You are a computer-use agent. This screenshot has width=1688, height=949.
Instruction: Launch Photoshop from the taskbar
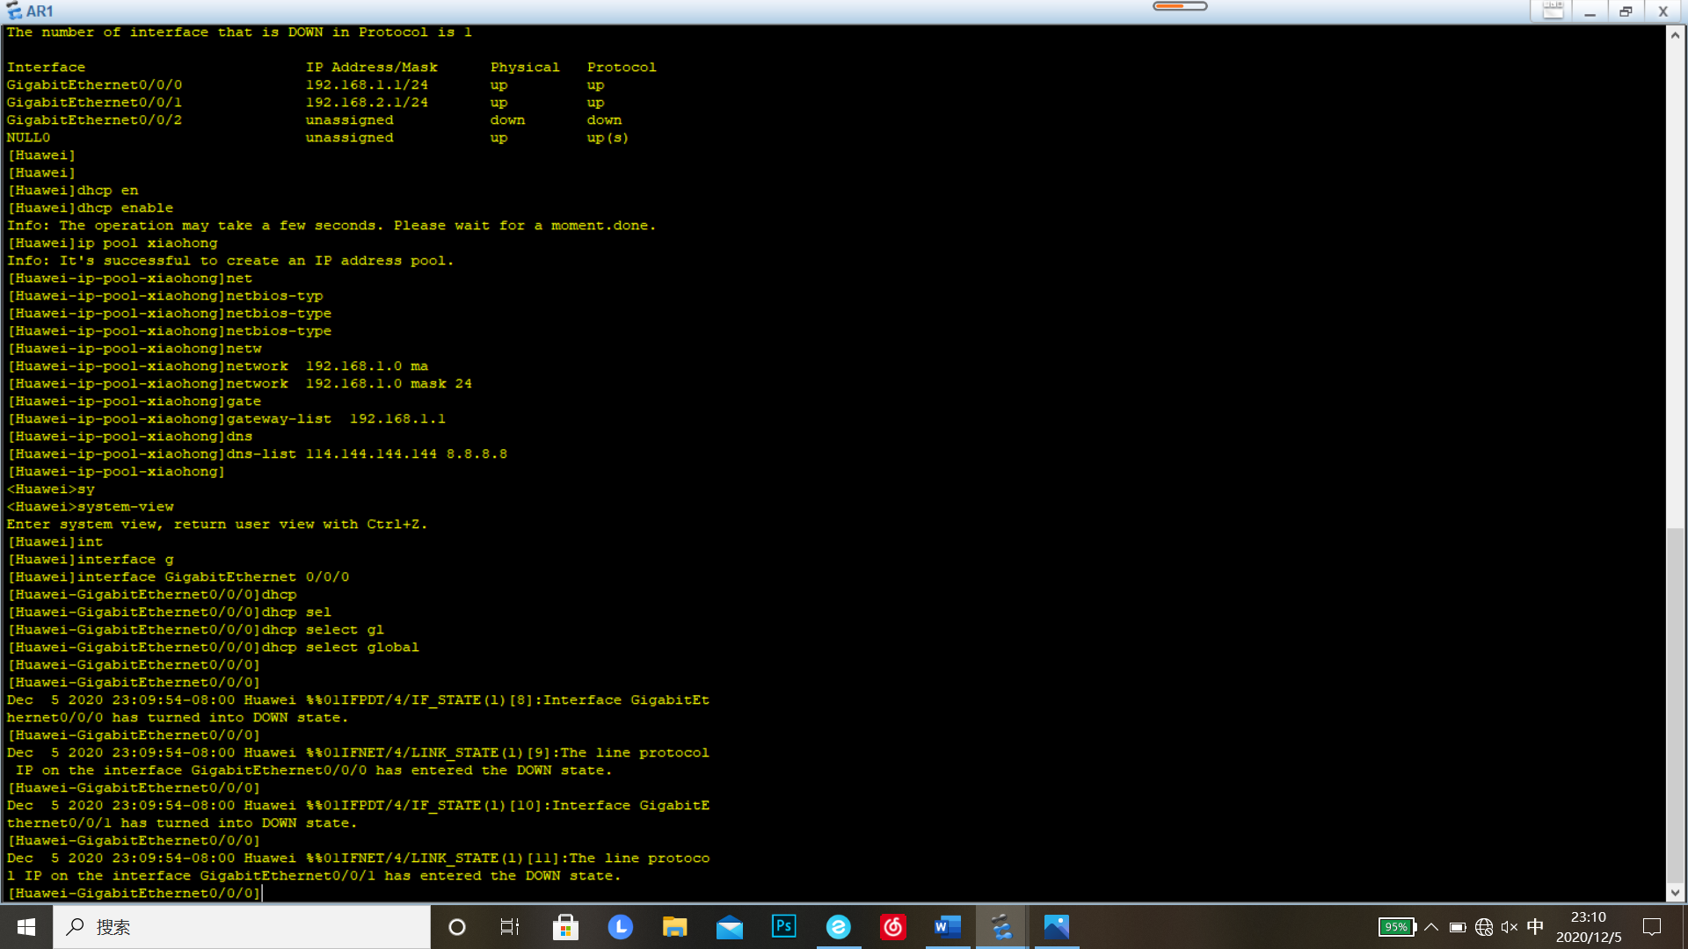[x=783, y=926]
